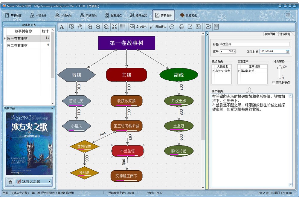Collapse the 当前作品 panel chevron

[x=52, y=108]
